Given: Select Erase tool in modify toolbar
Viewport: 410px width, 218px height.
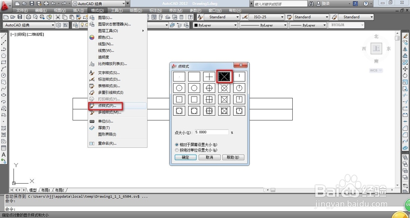Looking at the screenshot, I should pyautogui.click(x=405, y=36).
